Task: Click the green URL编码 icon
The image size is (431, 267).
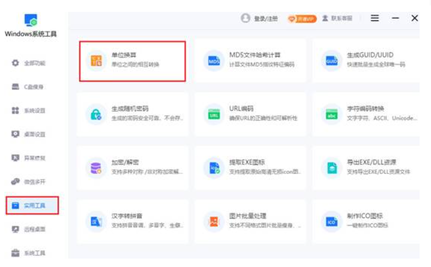Action: click(x=214, y=115)
